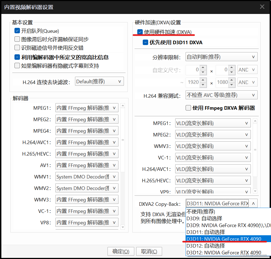This screenshot has height=259, width=271.
Task: Uncheck 使用硬件加速 (DXVA)
Action: pos(140,31)
